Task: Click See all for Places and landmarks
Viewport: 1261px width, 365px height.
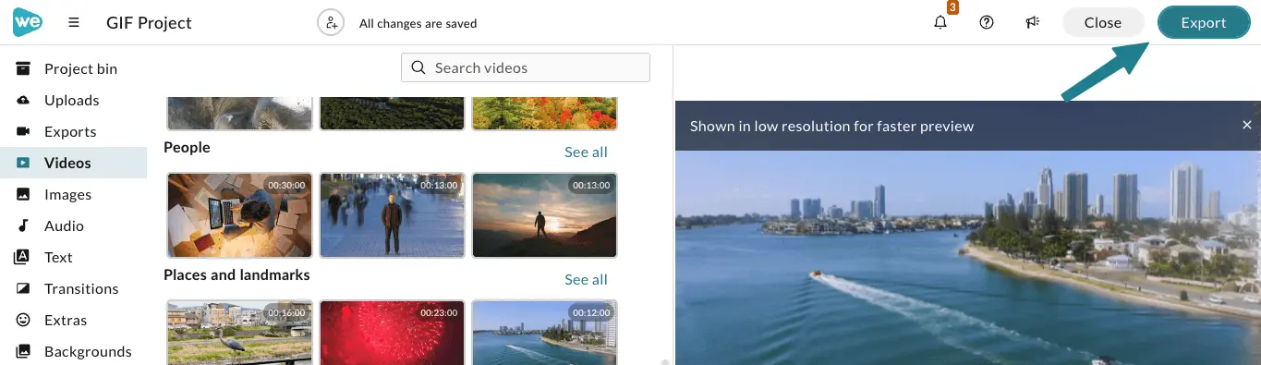Action: pyautogui.click(x=586, y=279)
